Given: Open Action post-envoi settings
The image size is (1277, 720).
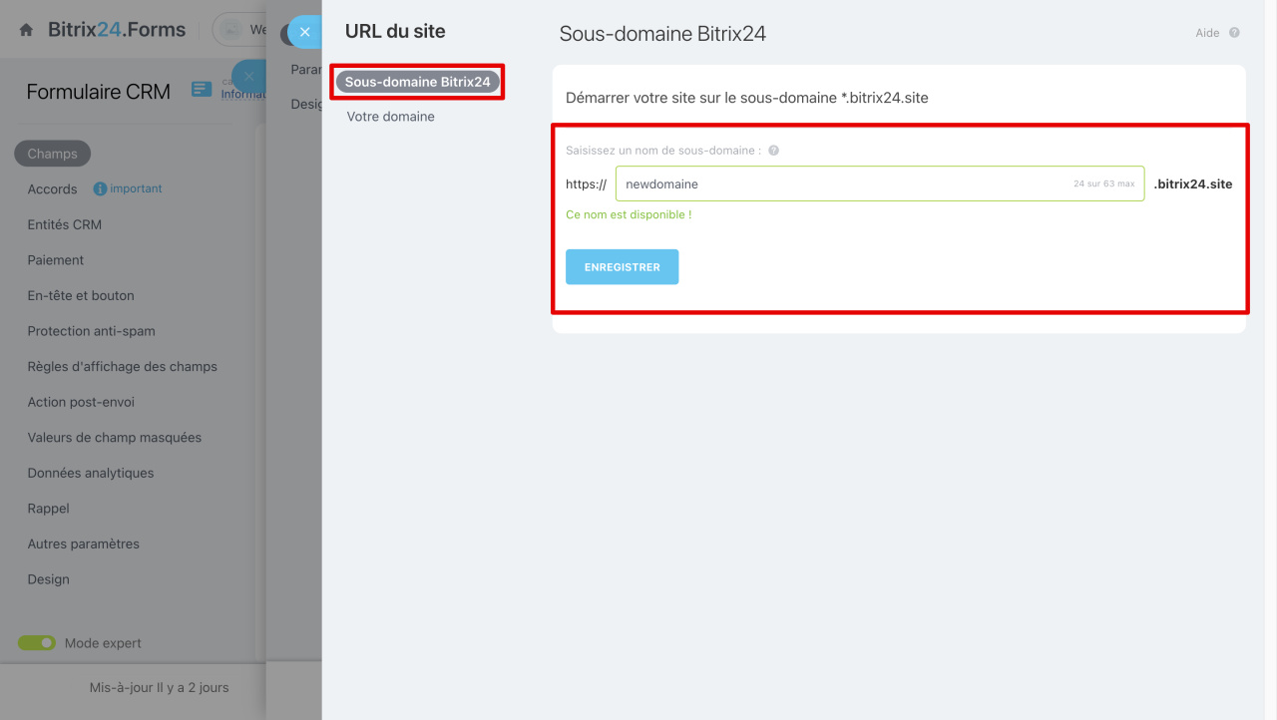Looking at the screenshot, I should 81,402.
